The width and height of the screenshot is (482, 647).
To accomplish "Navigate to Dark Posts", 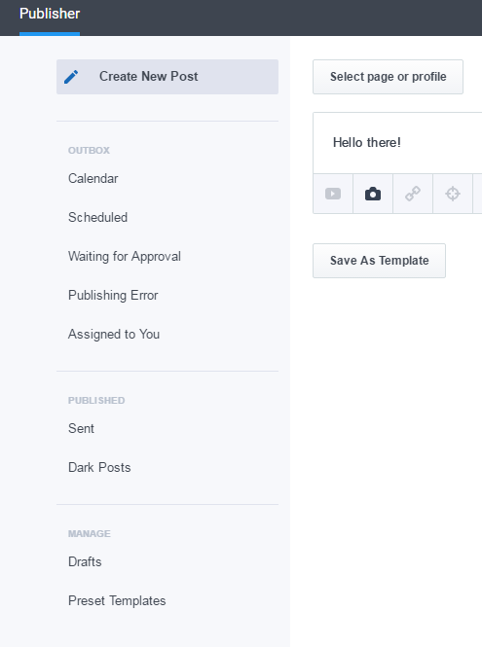I will point(99,468).
